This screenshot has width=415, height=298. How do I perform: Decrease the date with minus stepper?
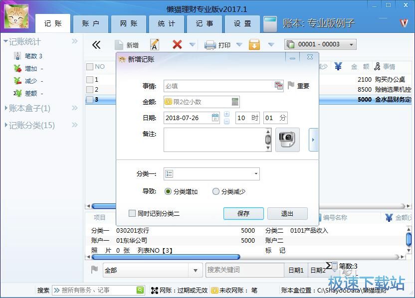point(227,122)
